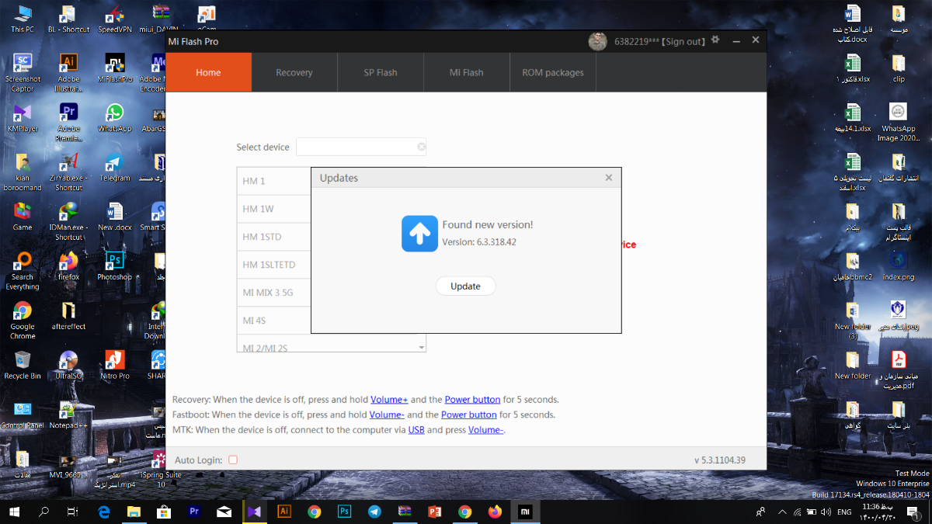Open Screenshot Captor desktop icon
This screenshot has height=524, width=932.
[23, 72]
